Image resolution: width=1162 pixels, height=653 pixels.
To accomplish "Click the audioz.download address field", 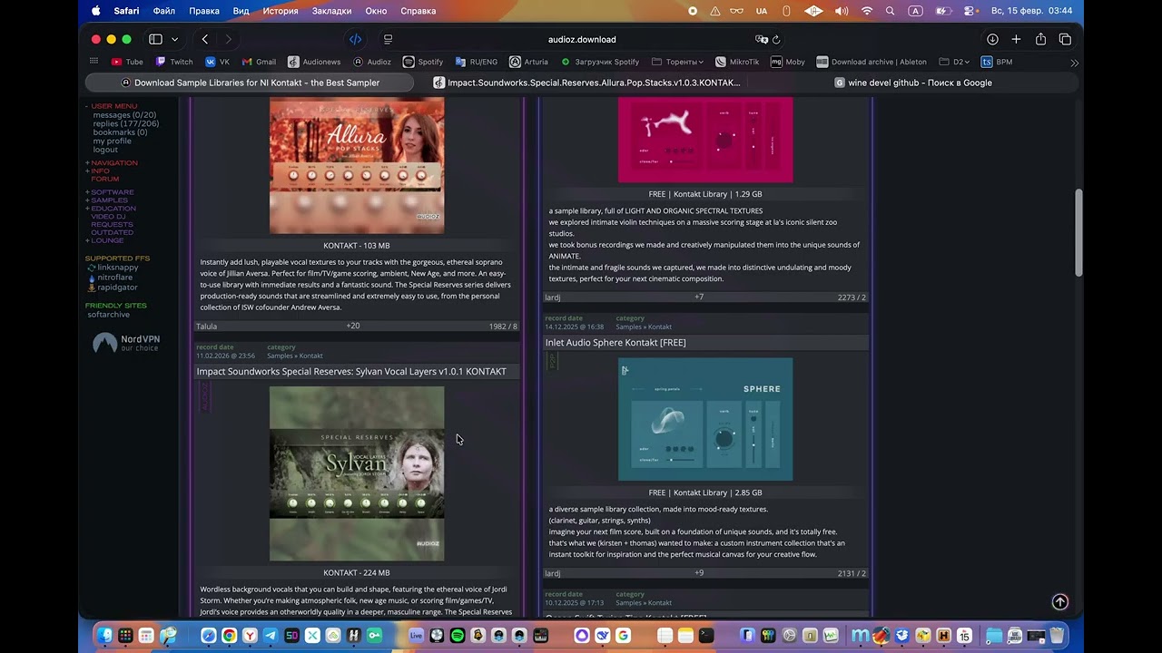I will (x=582, y=39).
